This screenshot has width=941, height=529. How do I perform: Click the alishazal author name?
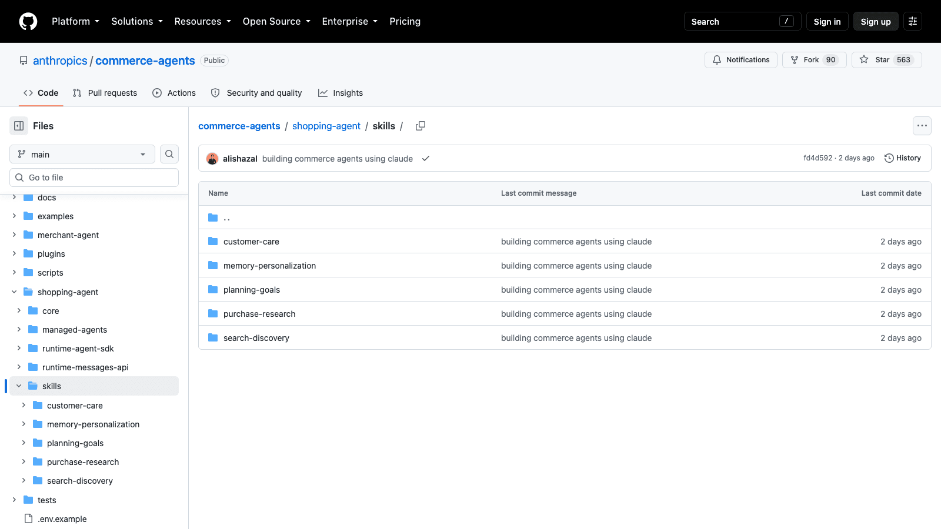click(240, 159)
